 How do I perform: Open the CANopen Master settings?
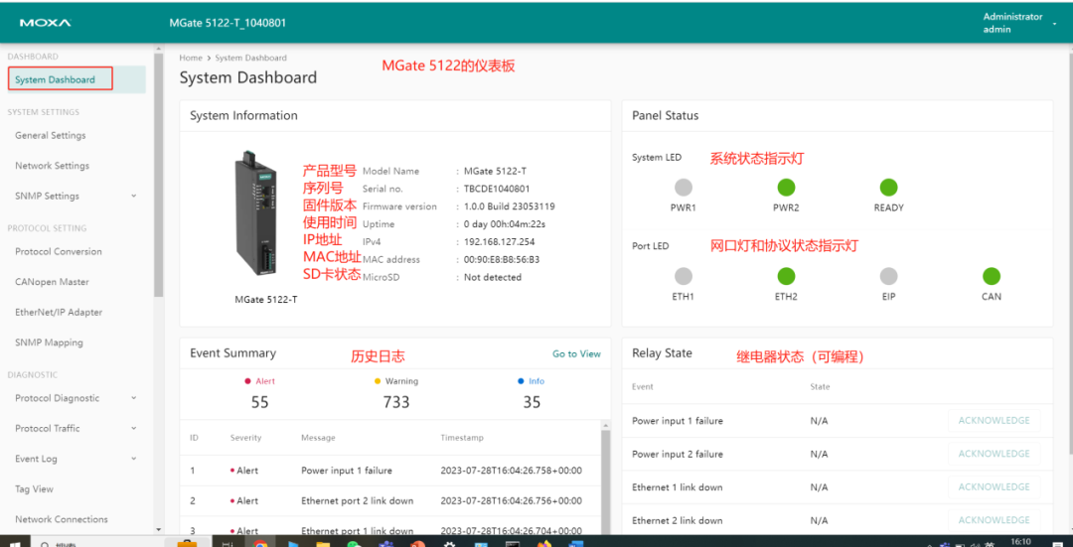click(52, 282)
